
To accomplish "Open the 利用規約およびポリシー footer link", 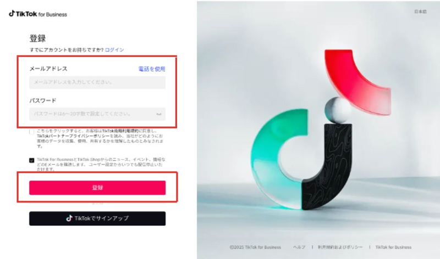I will click(340, 247).
